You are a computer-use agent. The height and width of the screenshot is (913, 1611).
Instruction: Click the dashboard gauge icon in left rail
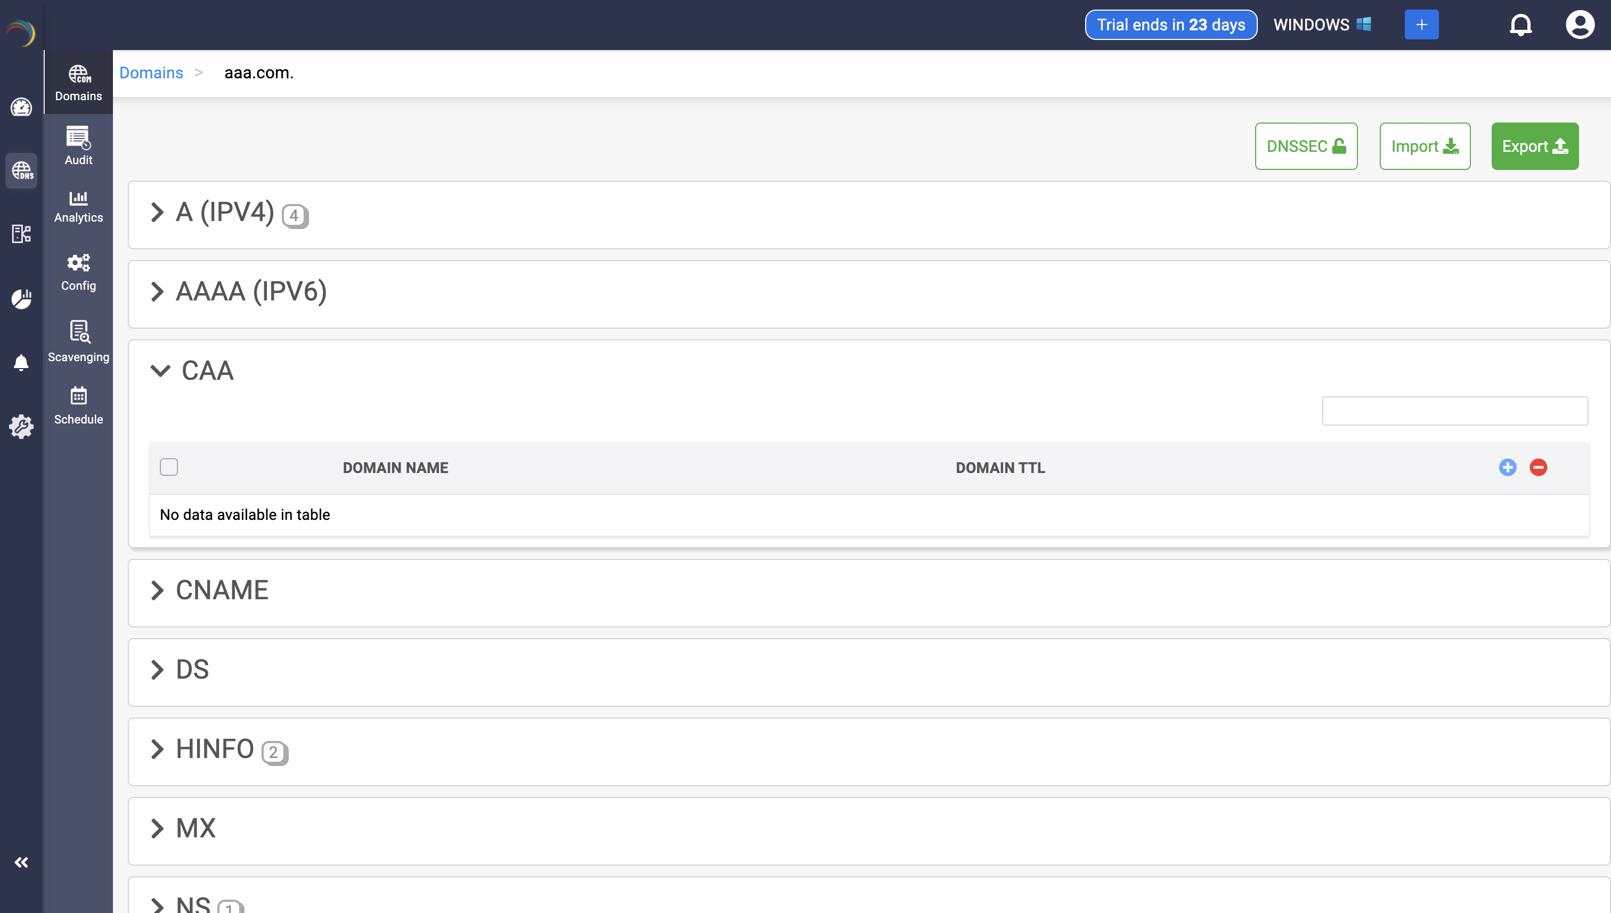click(x=21, y=107)
